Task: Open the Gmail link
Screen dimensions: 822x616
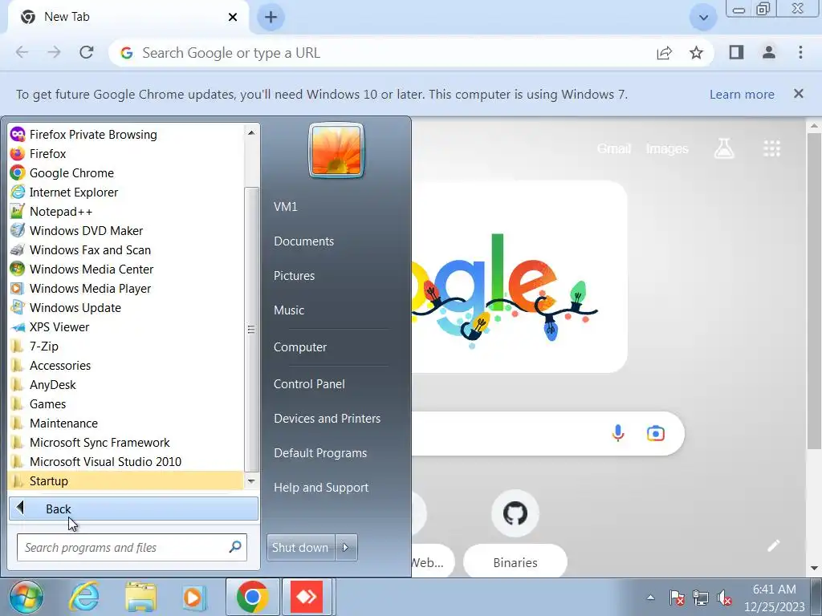Action: click(x=614, y=148)
